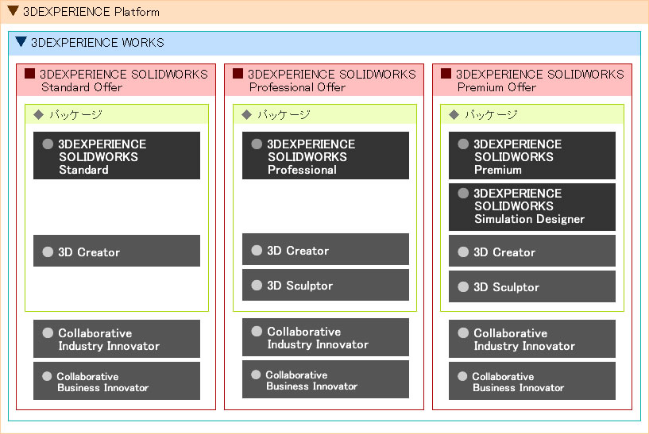649x434 pixels.
Task: Click the Premium Offer red square marker
Action: tap(446, 74)
